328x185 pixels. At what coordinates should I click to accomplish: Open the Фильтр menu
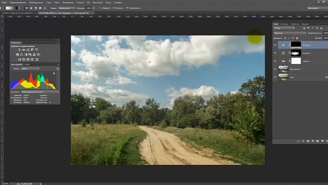tap(80, 3)
